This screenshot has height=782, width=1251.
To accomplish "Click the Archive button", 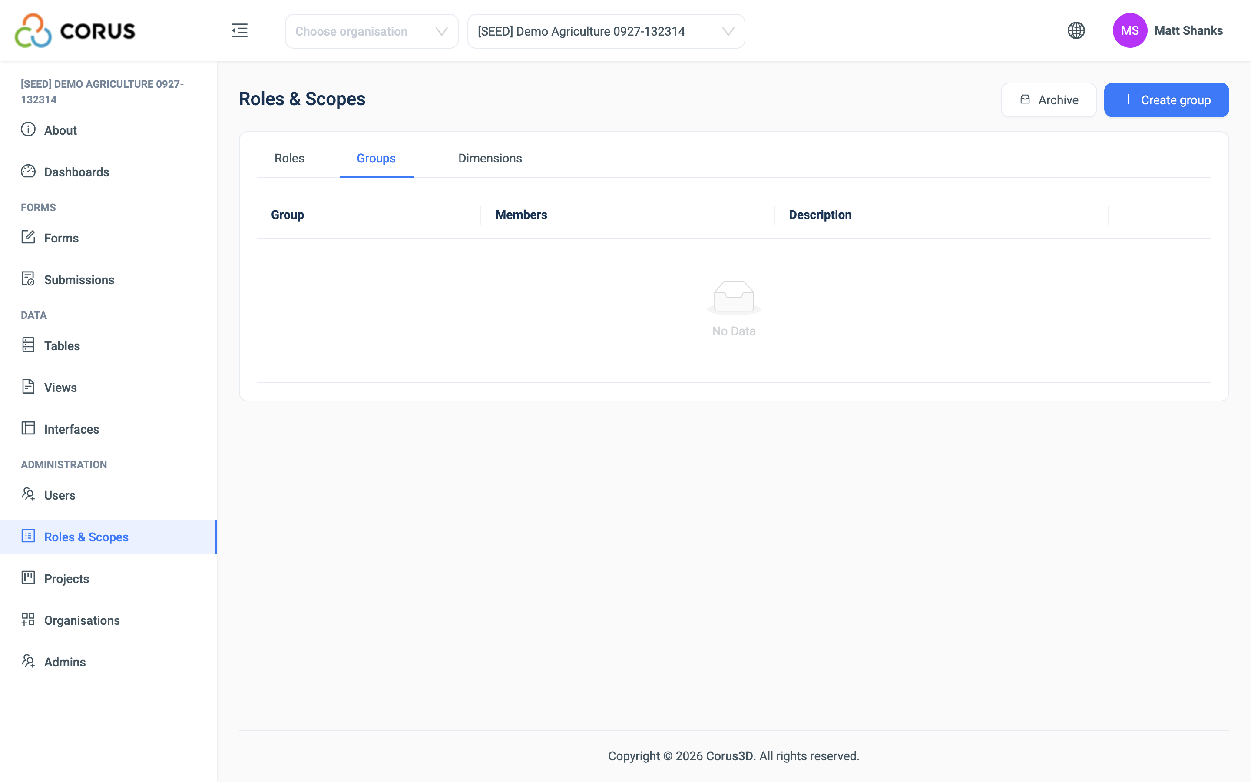I will [1048, 100].
